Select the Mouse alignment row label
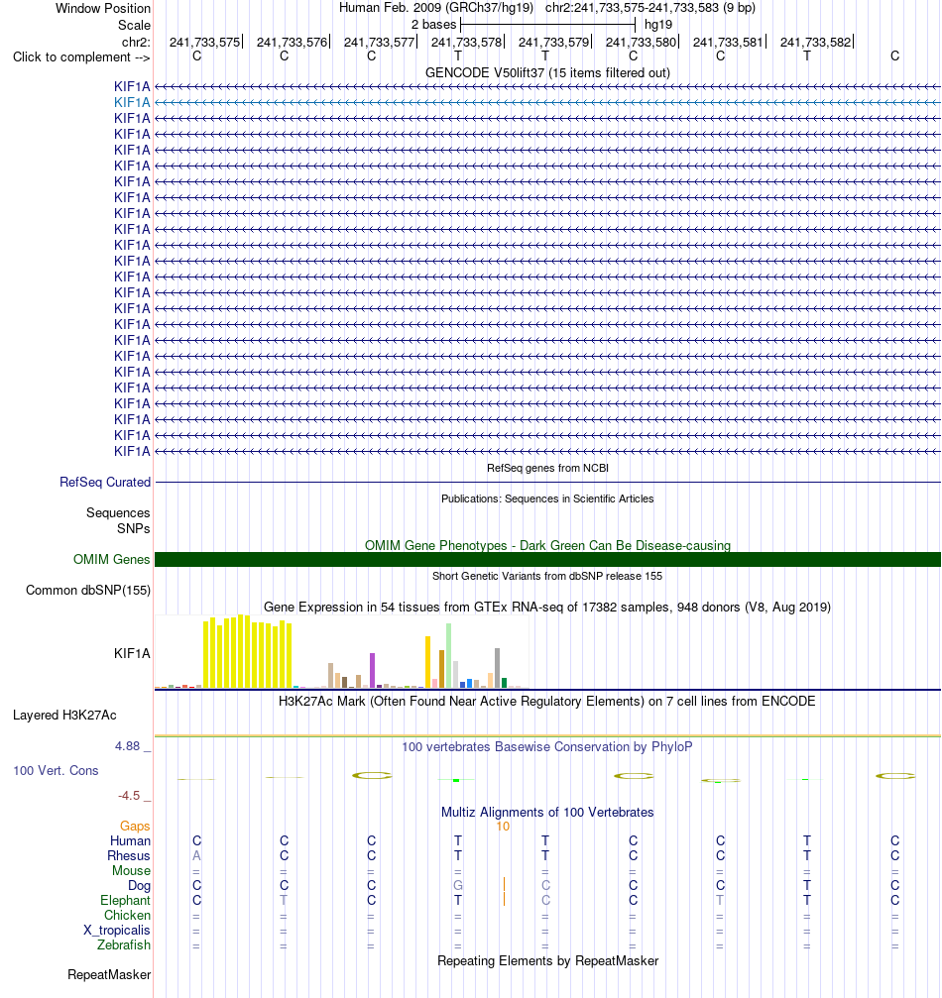This screenshot has width=942, height=998. (131, 870)
